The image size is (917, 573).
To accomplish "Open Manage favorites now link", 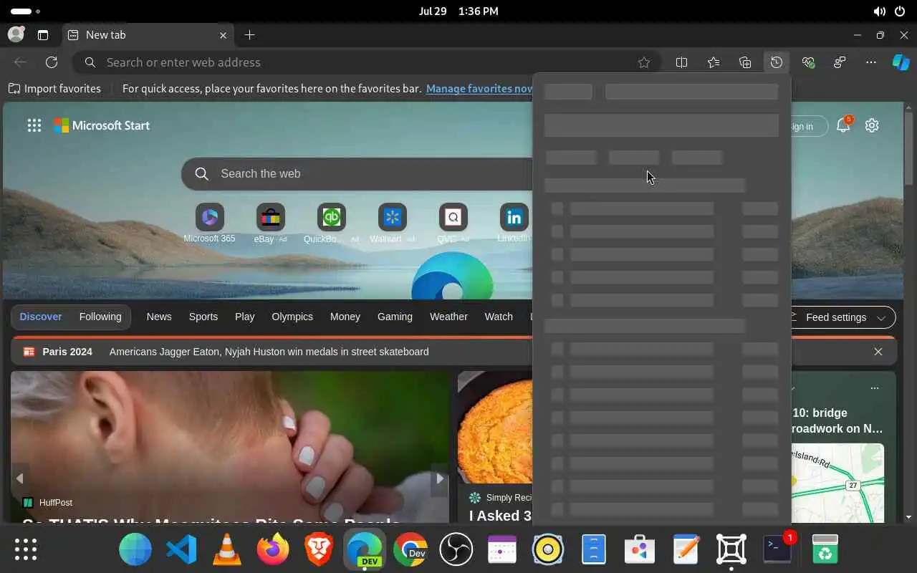I will [479, 89].
